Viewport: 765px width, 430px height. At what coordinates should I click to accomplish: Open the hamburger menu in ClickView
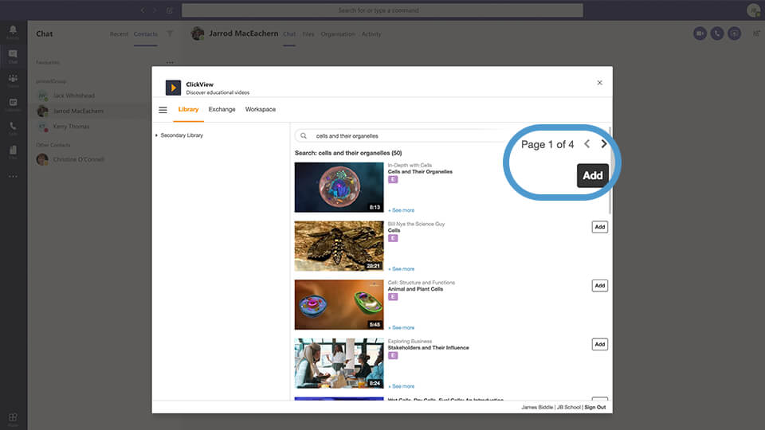pyautogui.click(x=163, y=110)
